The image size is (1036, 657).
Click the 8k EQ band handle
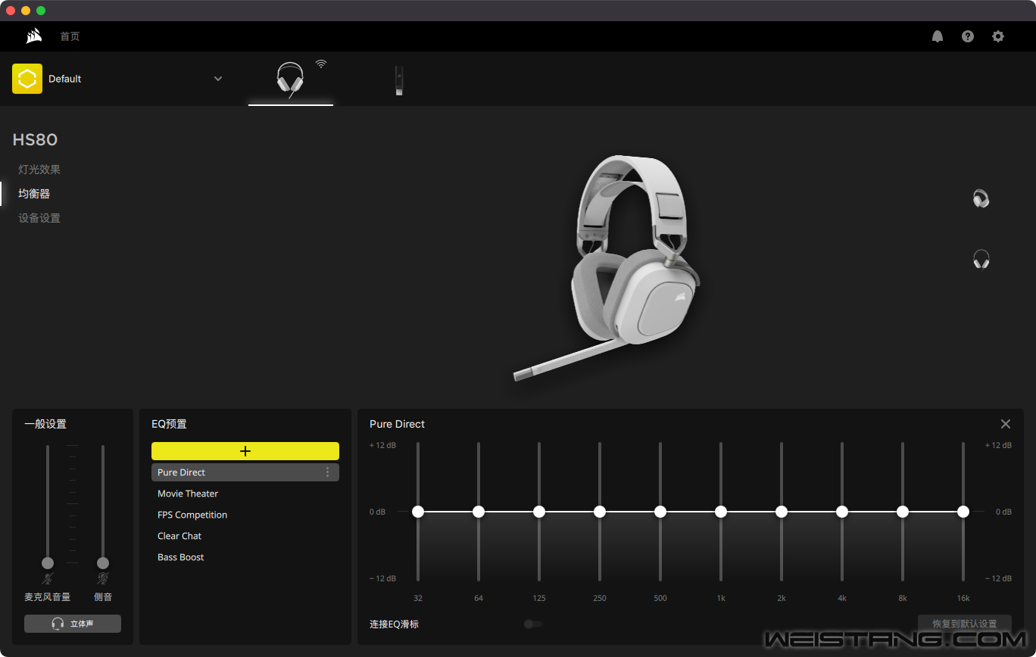coord(903,512)
